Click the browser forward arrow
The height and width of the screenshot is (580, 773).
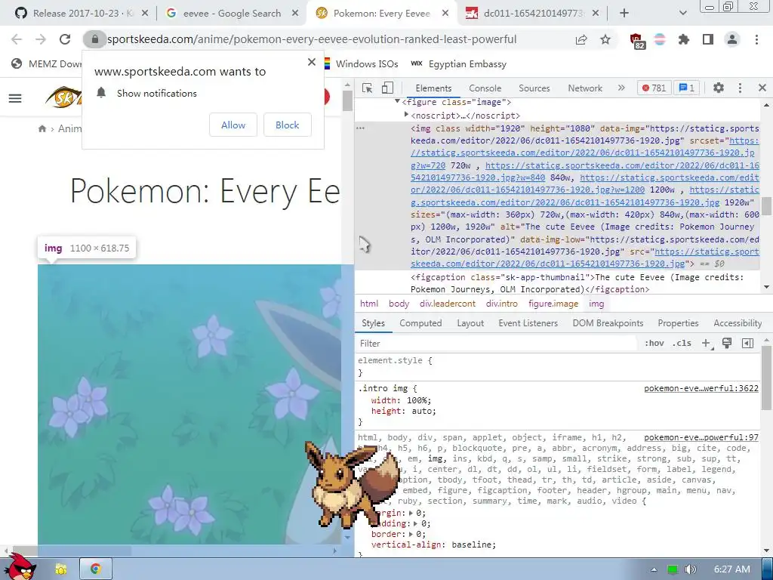[41, 39]
